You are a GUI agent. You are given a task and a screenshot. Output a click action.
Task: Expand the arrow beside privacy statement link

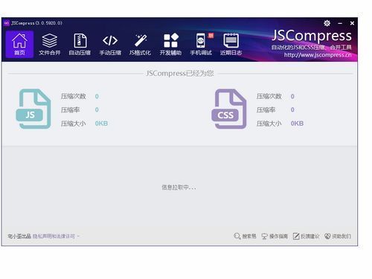78,237
